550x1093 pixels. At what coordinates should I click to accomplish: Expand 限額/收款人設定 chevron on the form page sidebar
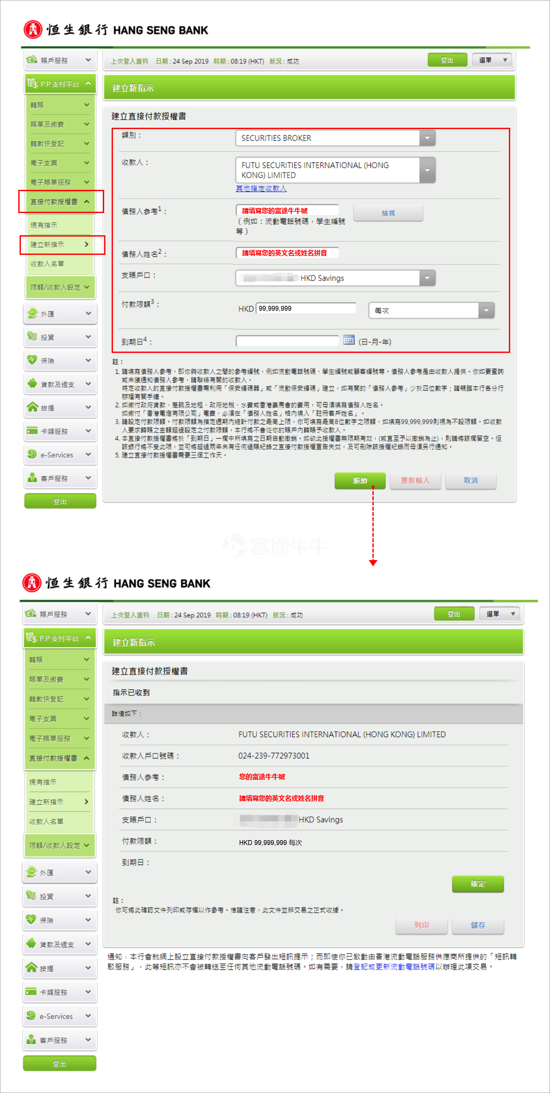point(86,287)
